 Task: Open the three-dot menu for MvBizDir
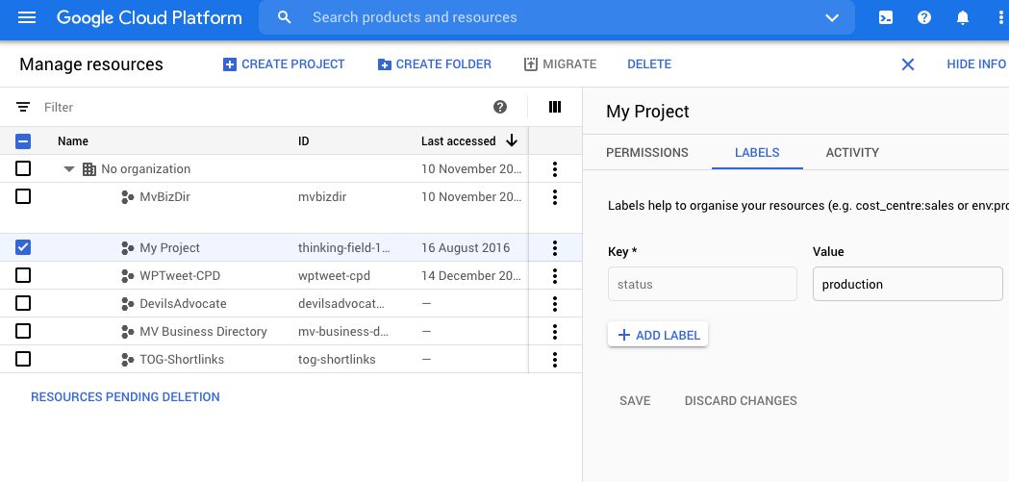[555, 197]
